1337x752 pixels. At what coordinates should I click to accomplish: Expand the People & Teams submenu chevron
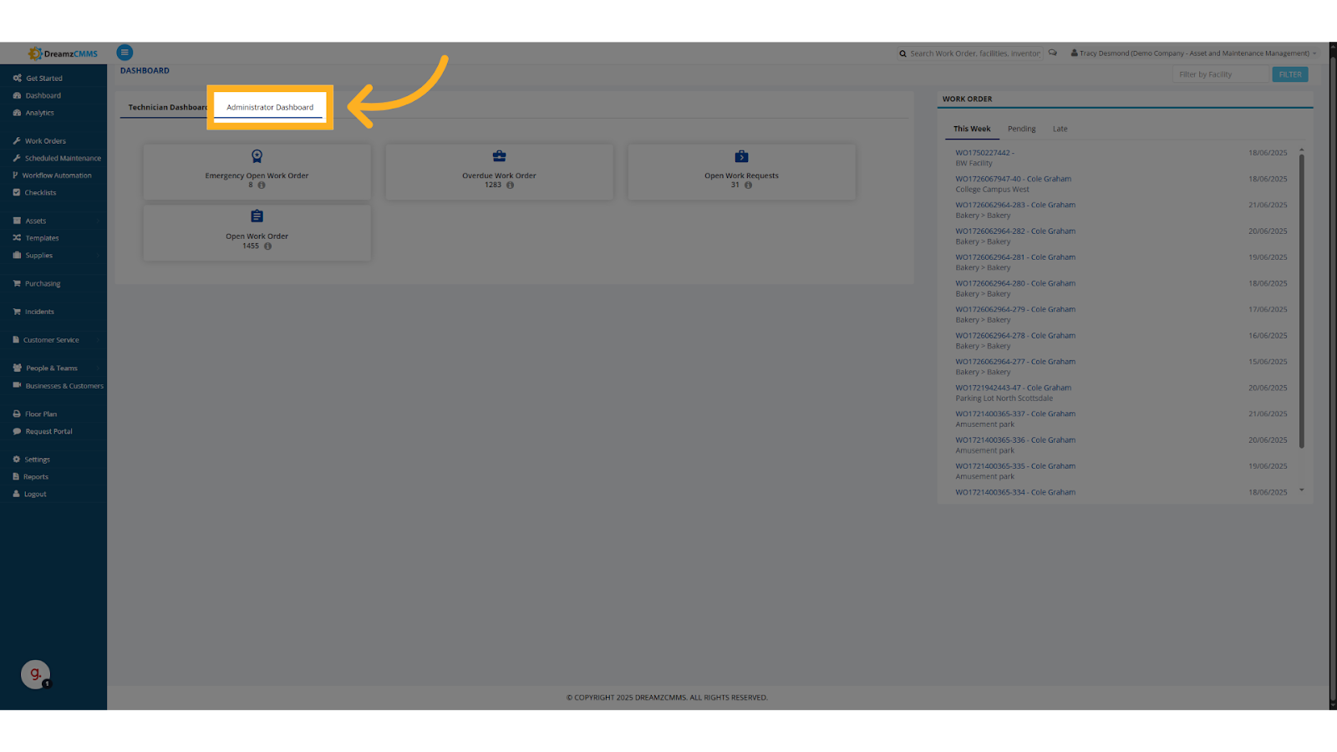click(x=98, y=368)
